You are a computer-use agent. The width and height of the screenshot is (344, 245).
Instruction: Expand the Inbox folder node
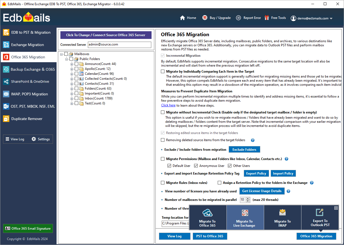[x=72, y=98]
